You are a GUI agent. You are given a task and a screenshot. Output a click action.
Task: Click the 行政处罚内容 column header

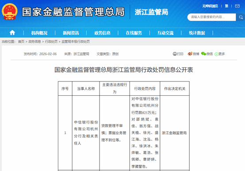(145, 89)
